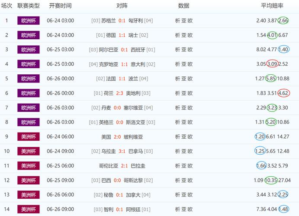Click the 对阵 column header
Screen dimensions: 299x216
[x=122, y=6]
